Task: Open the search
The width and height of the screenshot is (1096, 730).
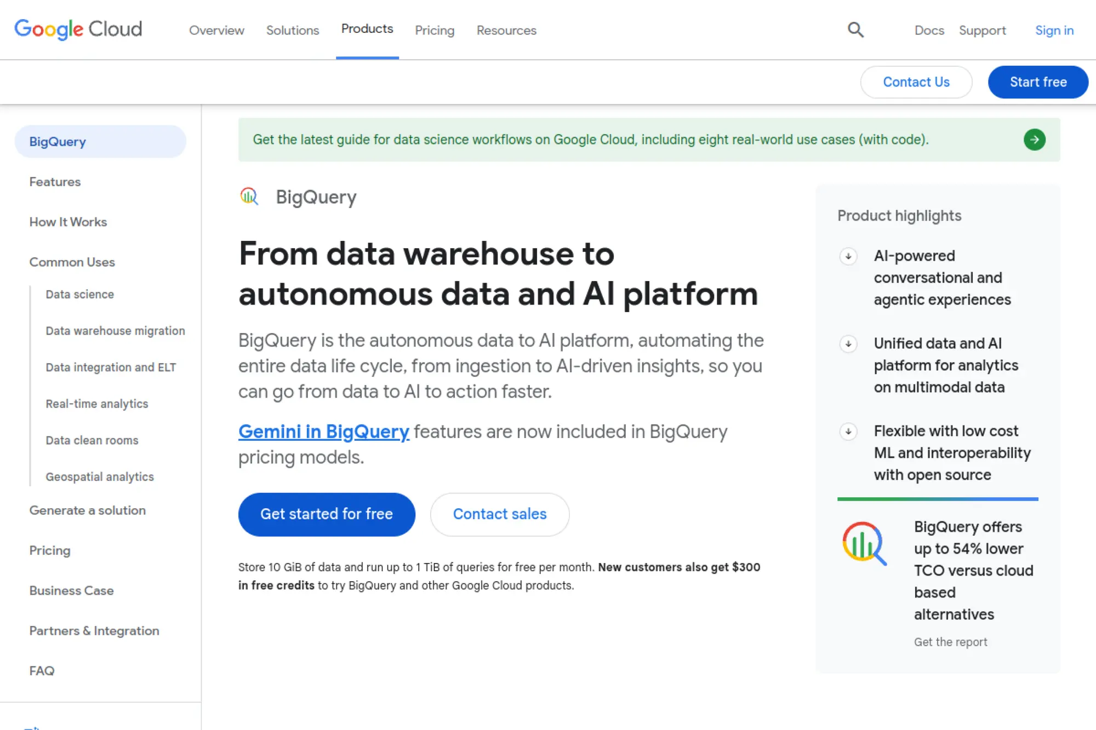Action: tap(855, 30)
